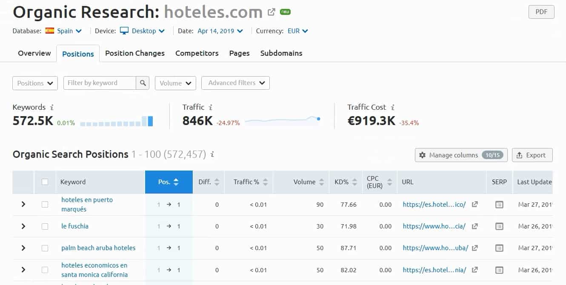Tick the select-all checkbox in table header
Screen dimensions: 566x285
point(45,182)
